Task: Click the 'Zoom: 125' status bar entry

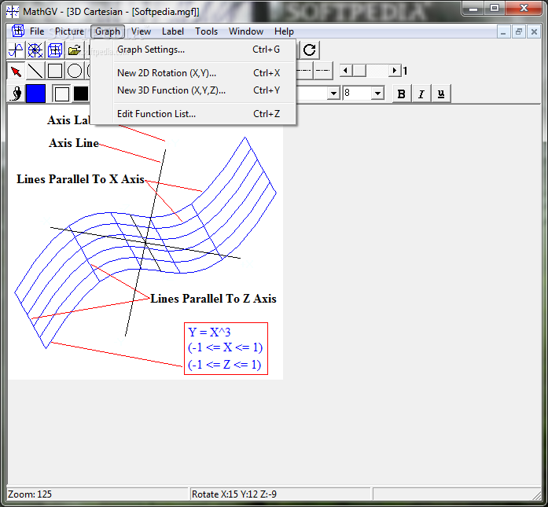Action: (x=30, y=494)
